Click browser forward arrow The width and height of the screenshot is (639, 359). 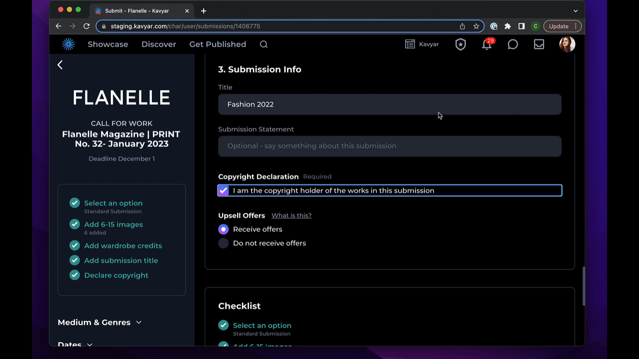pos(73,26)
